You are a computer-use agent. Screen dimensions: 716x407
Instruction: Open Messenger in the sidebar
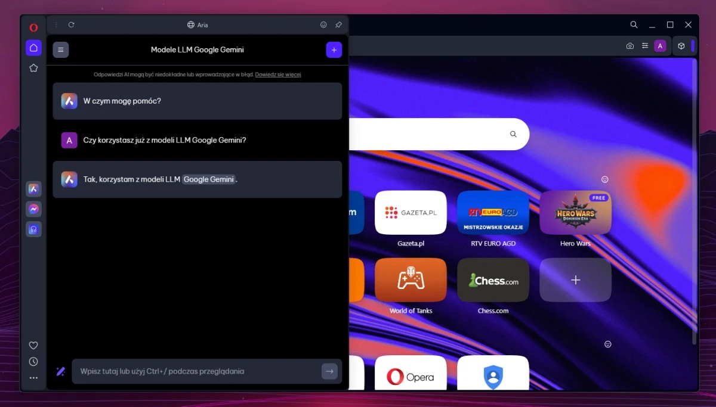click(33, 209)
